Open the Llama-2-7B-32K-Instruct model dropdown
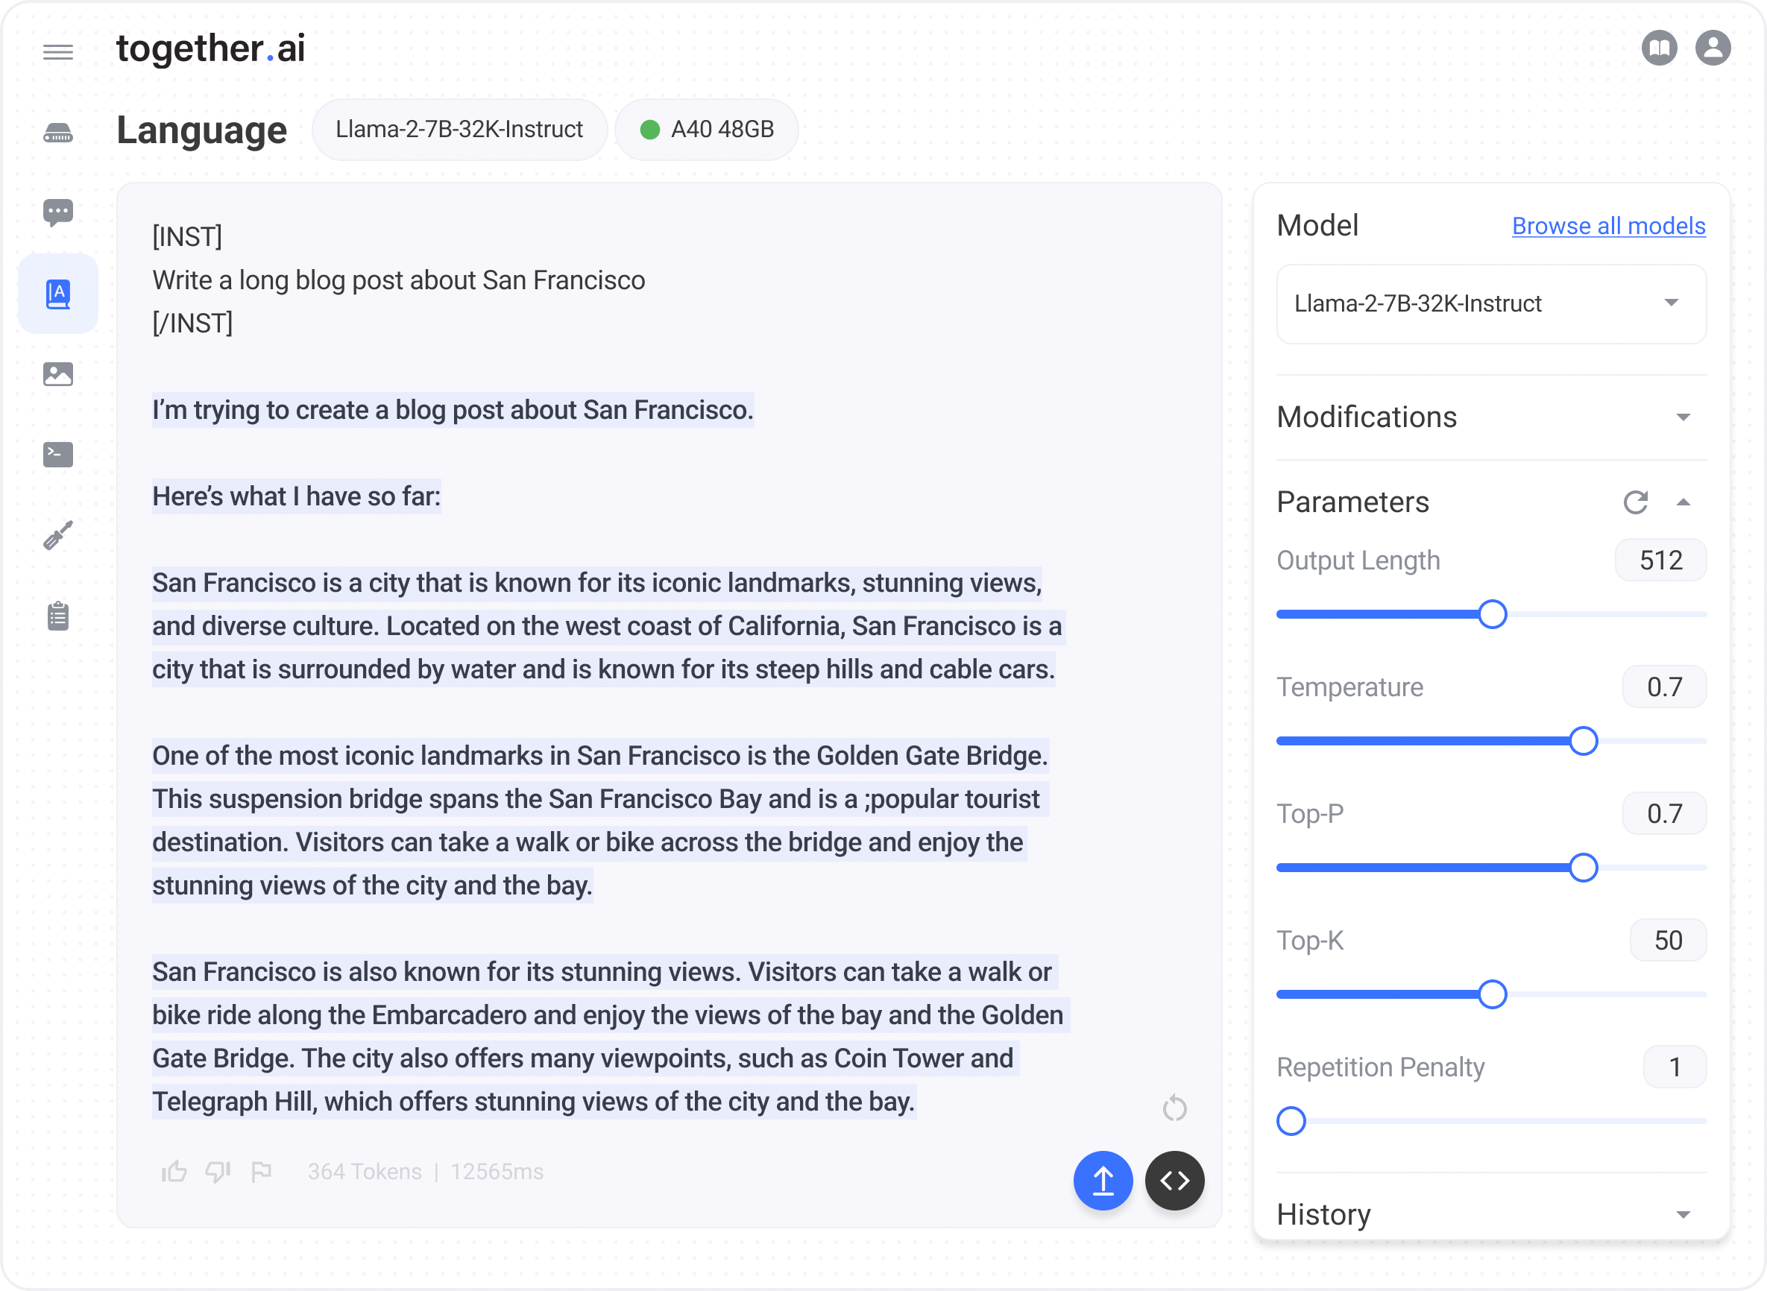This screenshot has height=1291, width=1767. point(1490,303)
